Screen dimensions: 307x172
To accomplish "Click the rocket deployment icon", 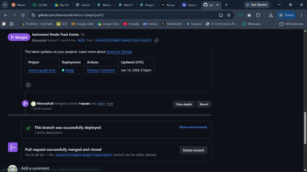I will click(x=29, y=128).
